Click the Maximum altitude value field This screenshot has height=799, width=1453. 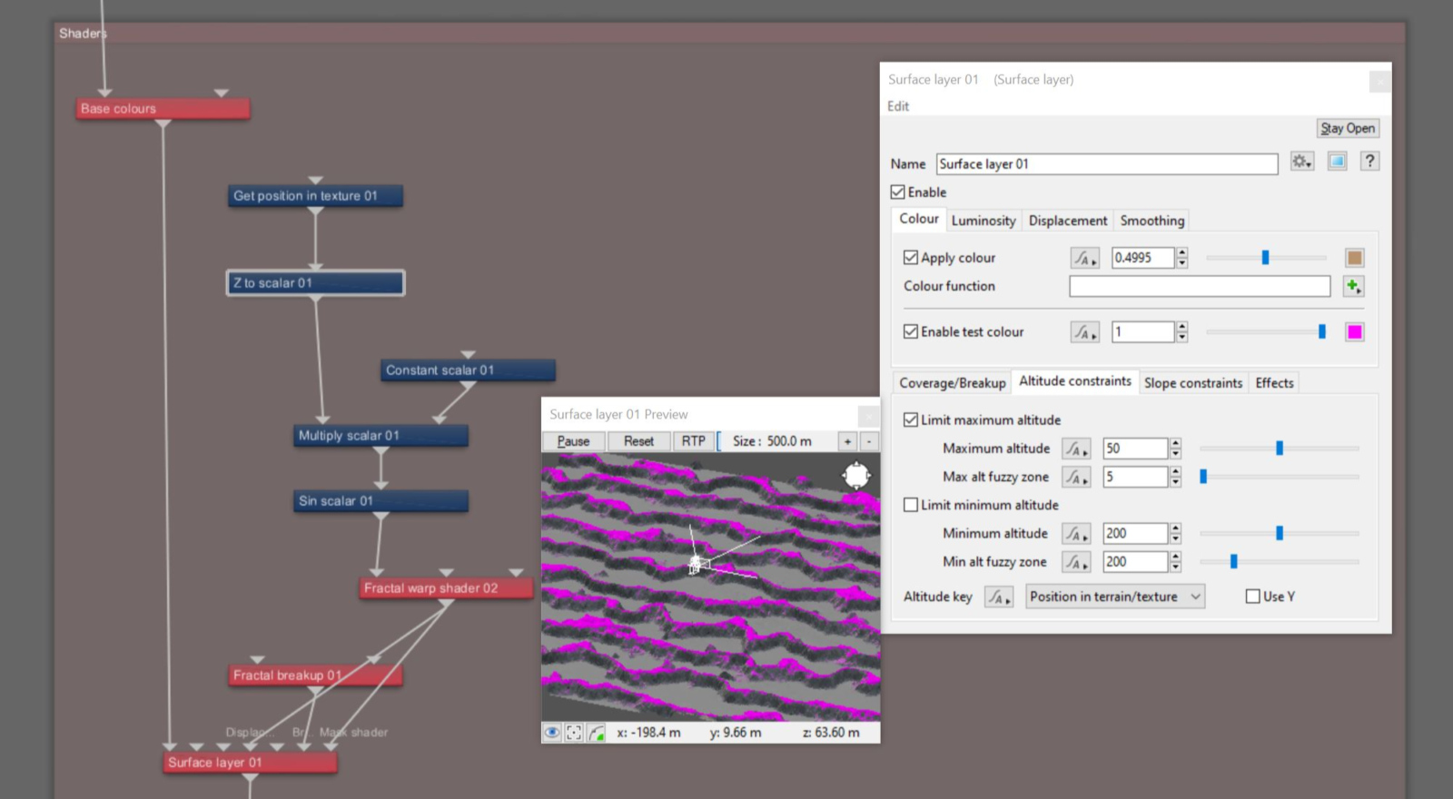(1135, 449)
